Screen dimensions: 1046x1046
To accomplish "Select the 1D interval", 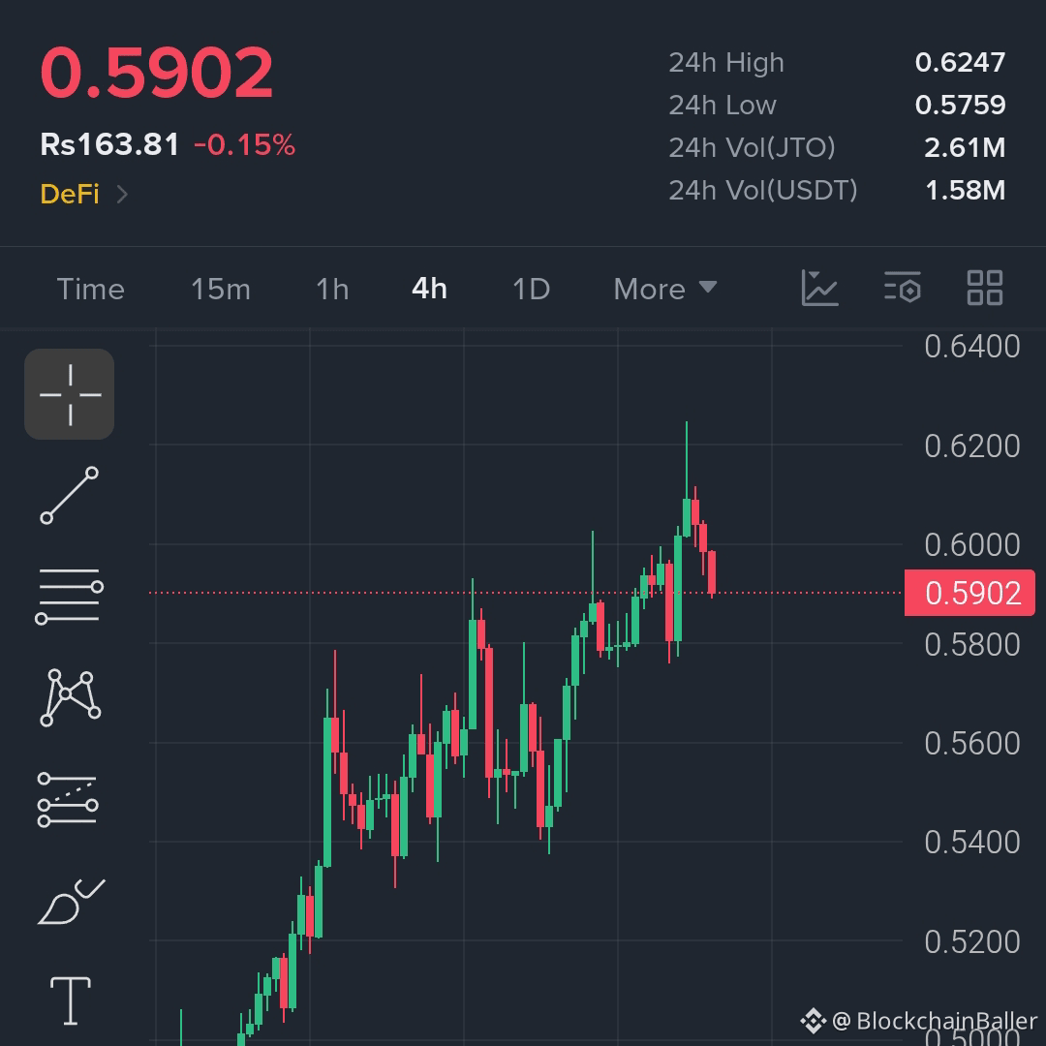I will click(531, 289).
